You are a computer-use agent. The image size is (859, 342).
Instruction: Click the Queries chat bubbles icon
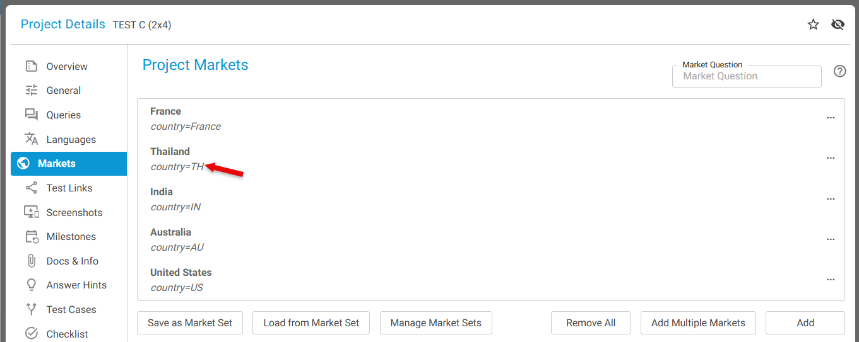(x=31, y=115)
